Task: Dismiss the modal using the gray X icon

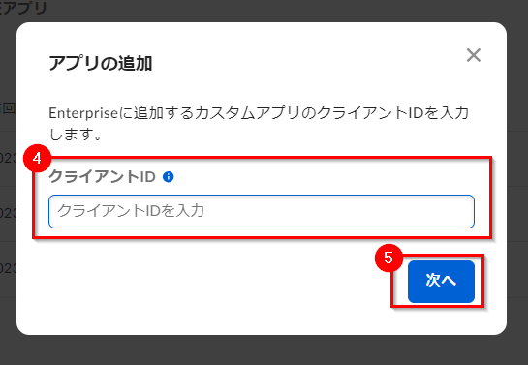Action: pyautogui.click(x=474, y=55)
